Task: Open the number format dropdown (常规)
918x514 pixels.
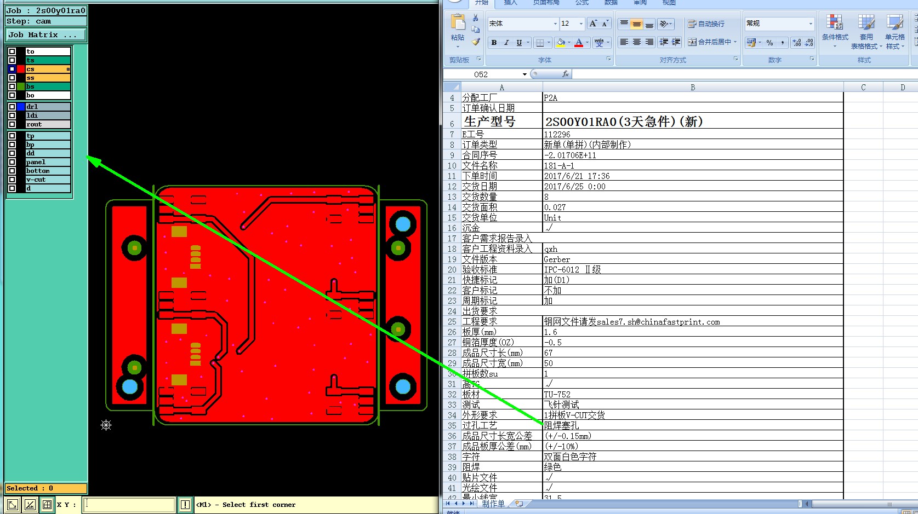Action: [x=811, y=24]
